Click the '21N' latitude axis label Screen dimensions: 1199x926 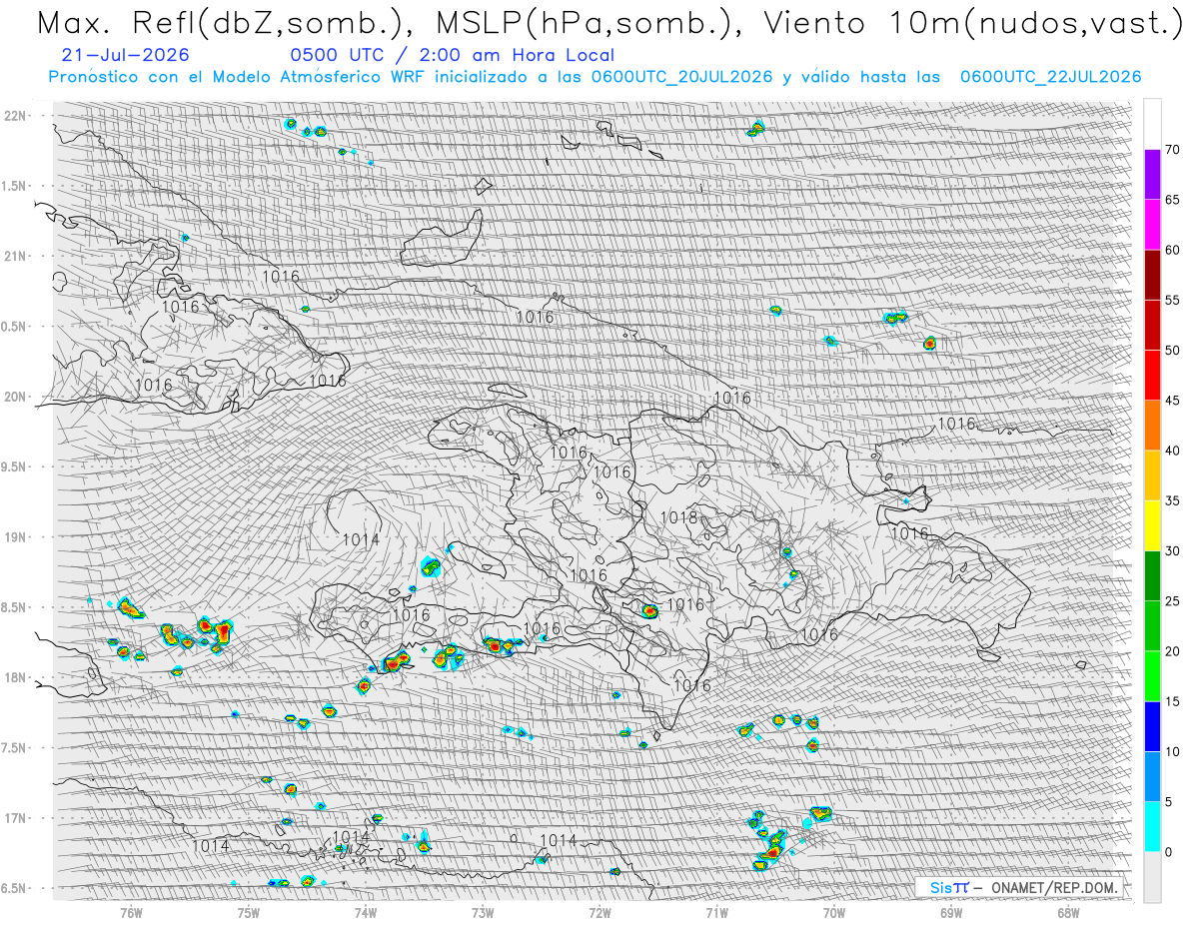(x=15, y=256)
